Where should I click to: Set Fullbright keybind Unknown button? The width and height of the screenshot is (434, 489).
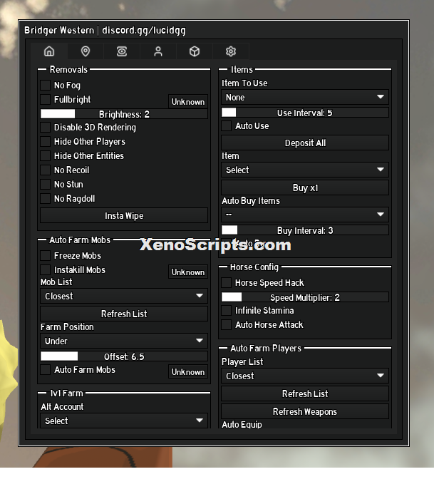[x=188, y=102]
